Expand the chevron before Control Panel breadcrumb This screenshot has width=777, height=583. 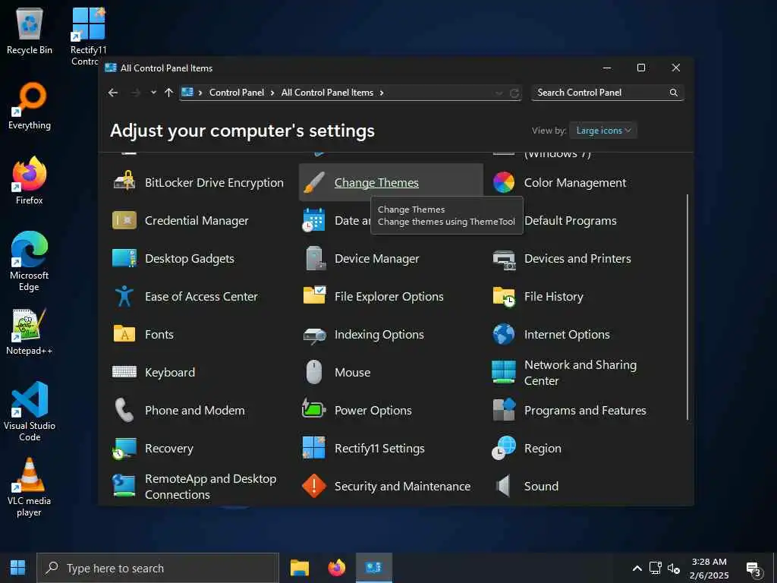pyautogui.click(x=200, y=93)
